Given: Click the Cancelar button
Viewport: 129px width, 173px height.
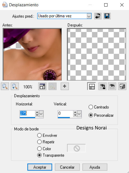Looking at the screenshot, I should pyautogui.click(x=67, y=167).
